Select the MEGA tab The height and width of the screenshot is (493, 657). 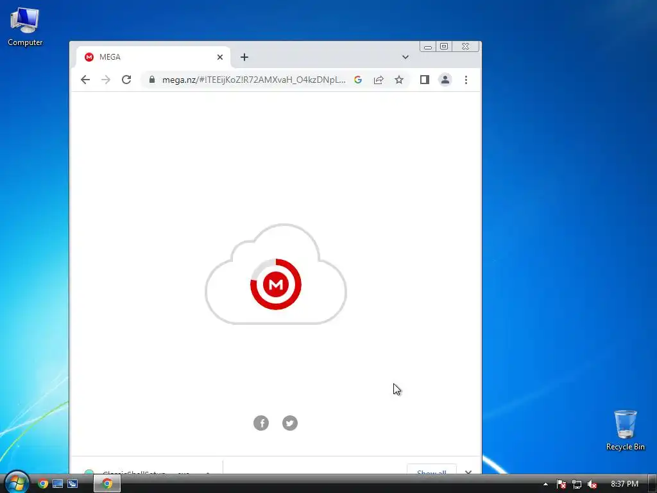(153, 57)
